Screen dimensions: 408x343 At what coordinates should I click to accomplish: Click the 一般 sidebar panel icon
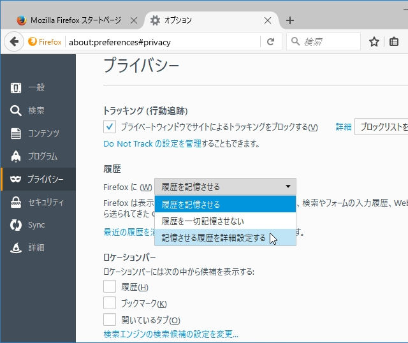[x=16, y=88]
